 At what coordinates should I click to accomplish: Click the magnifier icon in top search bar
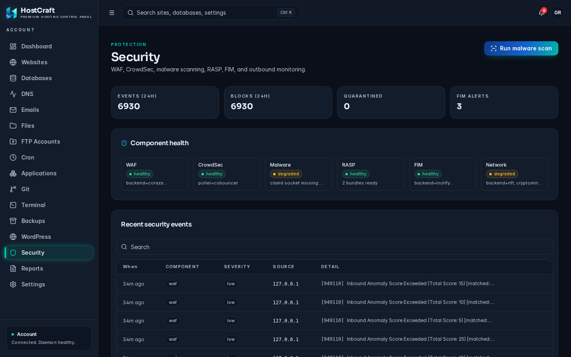pos(130,13)
